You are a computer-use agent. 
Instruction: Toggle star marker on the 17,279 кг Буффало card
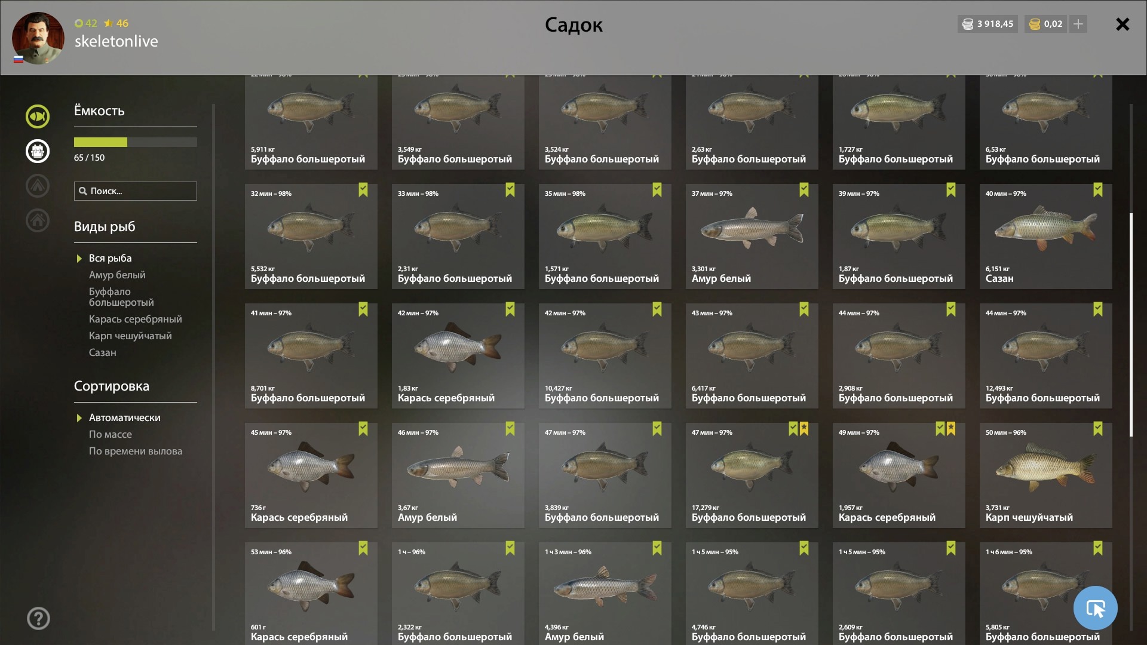click(804, 429)
